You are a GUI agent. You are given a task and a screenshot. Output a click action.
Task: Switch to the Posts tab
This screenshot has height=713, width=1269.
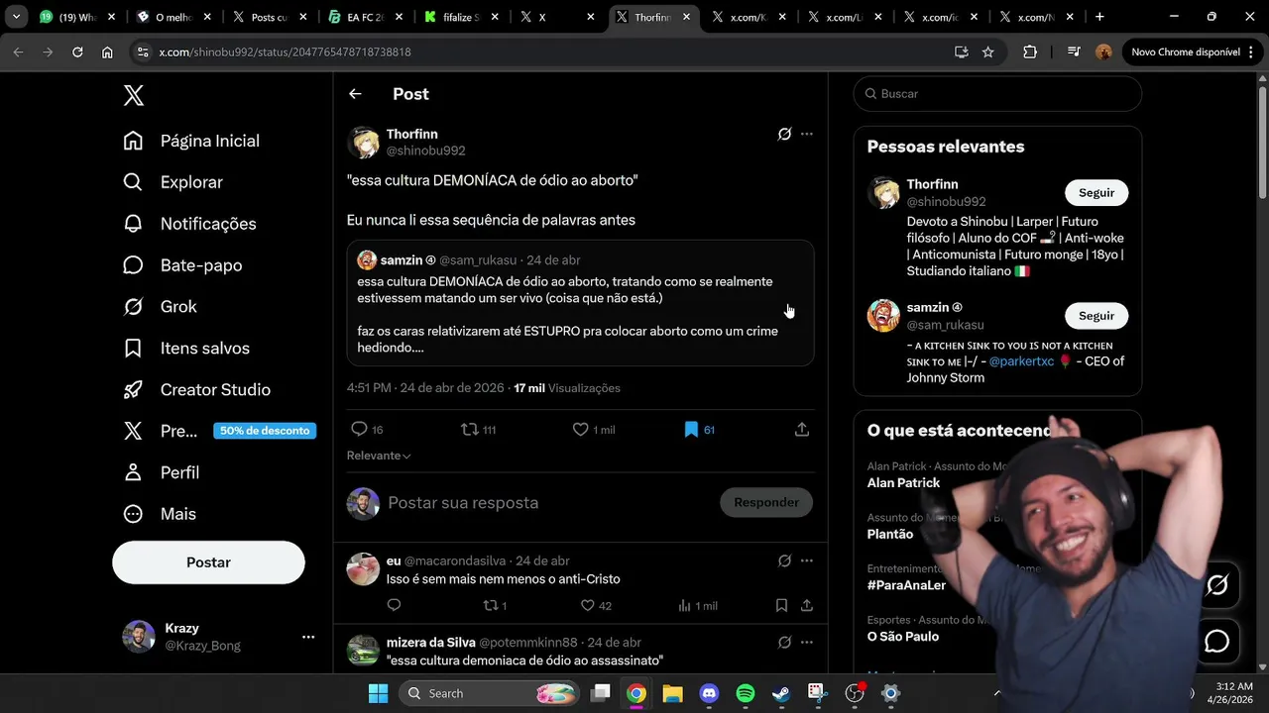(x=271, y=17)
